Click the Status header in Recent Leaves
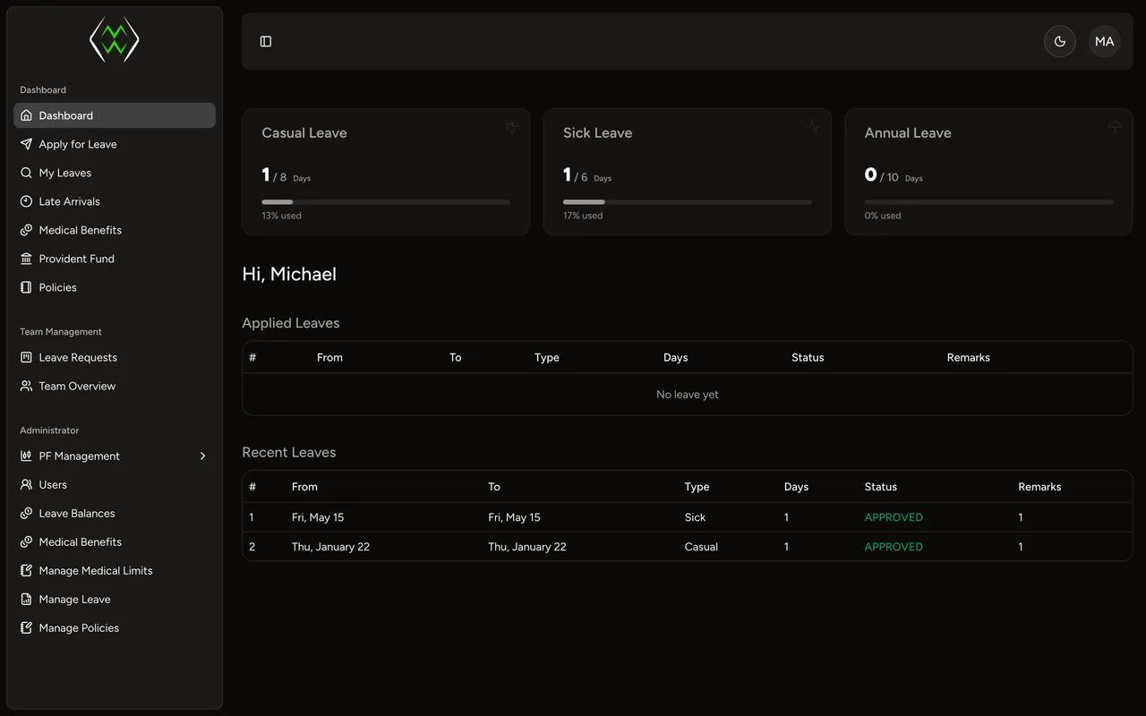 (x=881, y=487)
